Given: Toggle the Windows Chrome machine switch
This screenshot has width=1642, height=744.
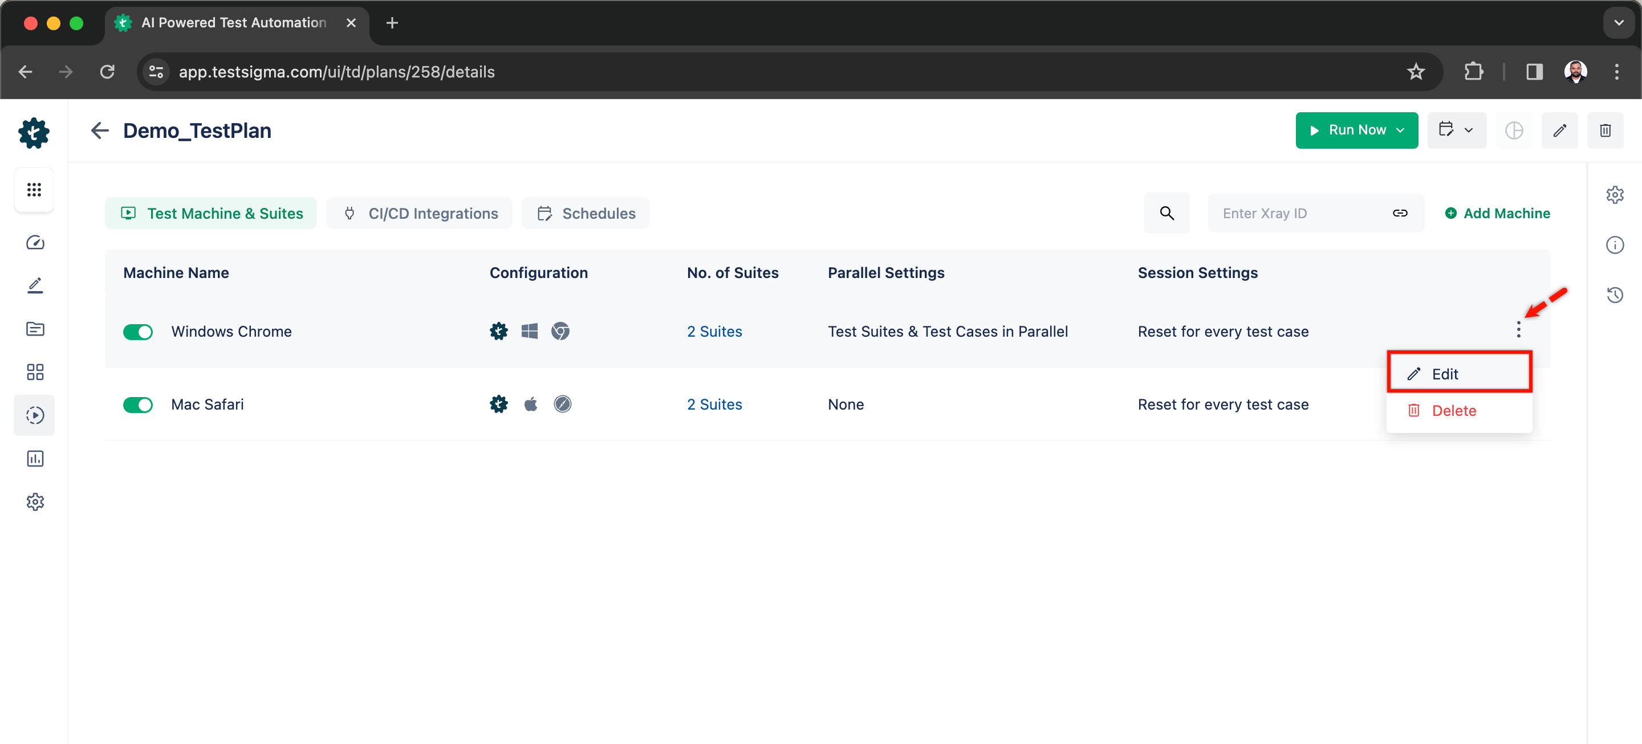Looking at the screenshot, I should pyautogui.click(x=137, y=332).
